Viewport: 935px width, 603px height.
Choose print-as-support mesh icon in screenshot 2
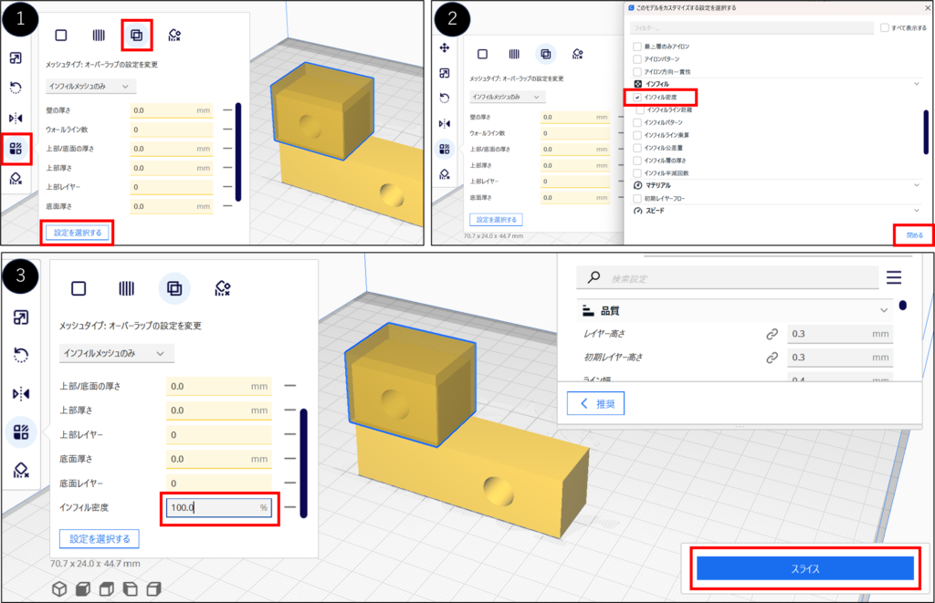[x=514, y=54]
